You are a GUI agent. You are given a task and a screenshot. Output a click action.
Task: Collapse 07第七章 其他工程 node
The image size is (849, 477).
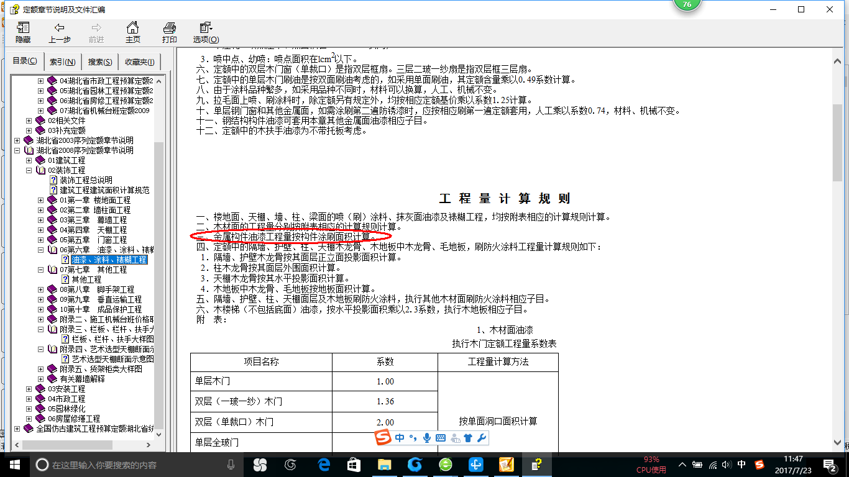(41, 270)
